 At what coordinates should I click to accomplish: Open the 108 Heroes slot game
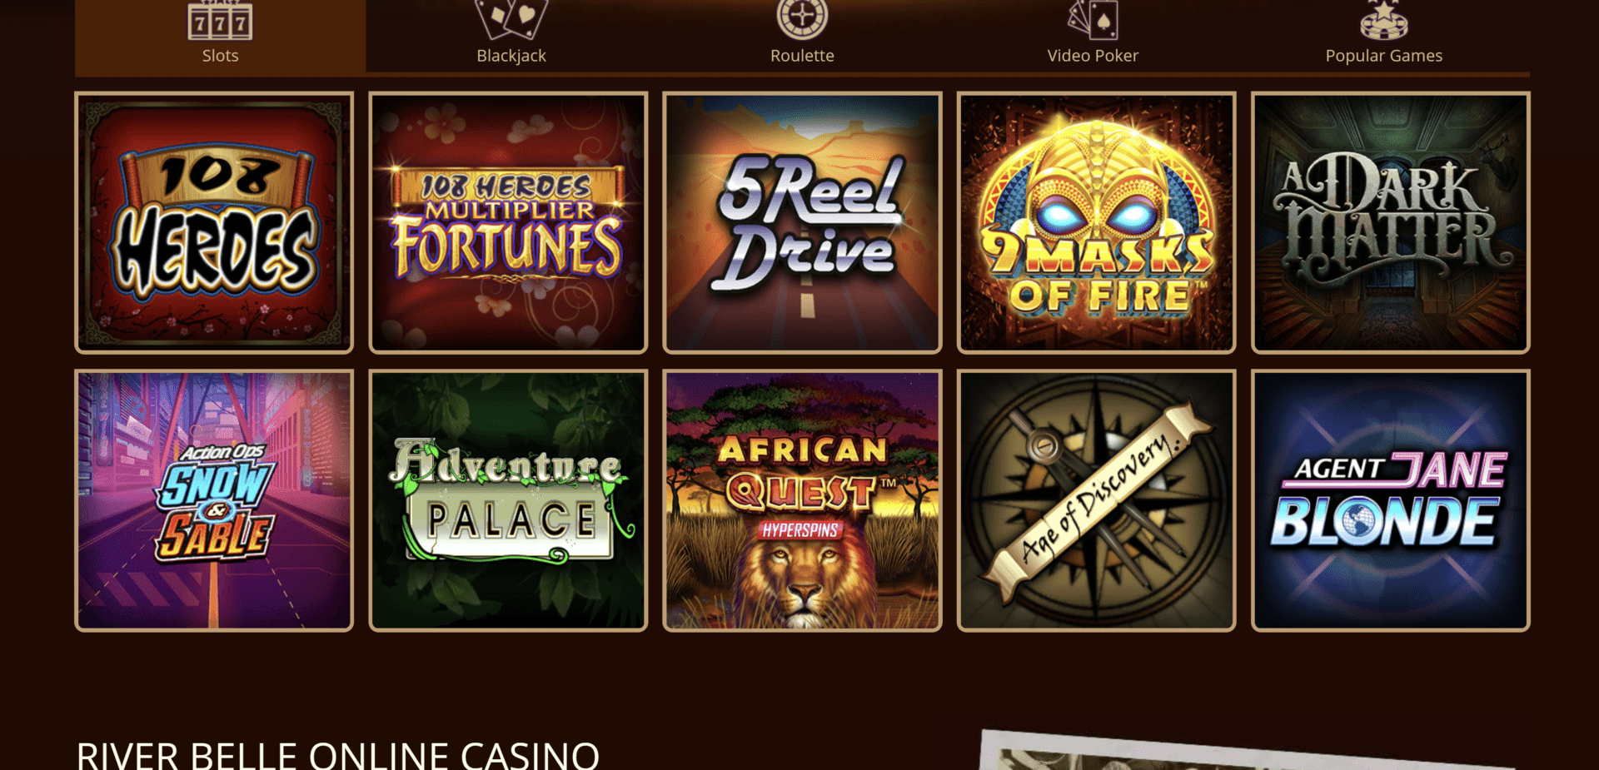click(214, 222)
